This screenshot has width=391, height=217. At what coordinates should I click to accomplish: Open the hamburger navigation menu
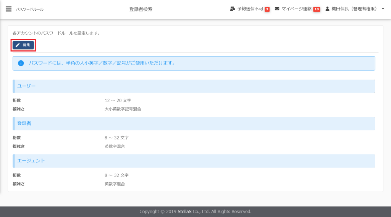click(x=8, y=9)
